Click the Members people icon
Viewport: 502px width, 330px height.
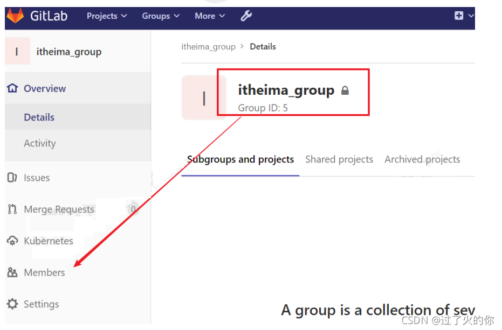(12, 272)
